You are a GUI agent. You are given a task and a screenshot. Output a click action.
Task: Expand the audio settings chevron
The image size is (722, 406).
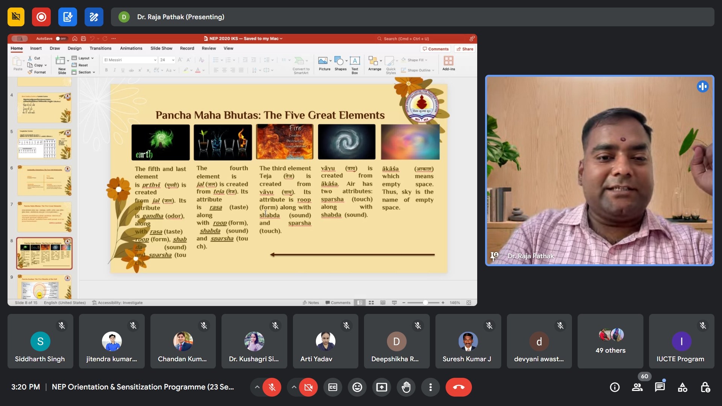[257, 387]
